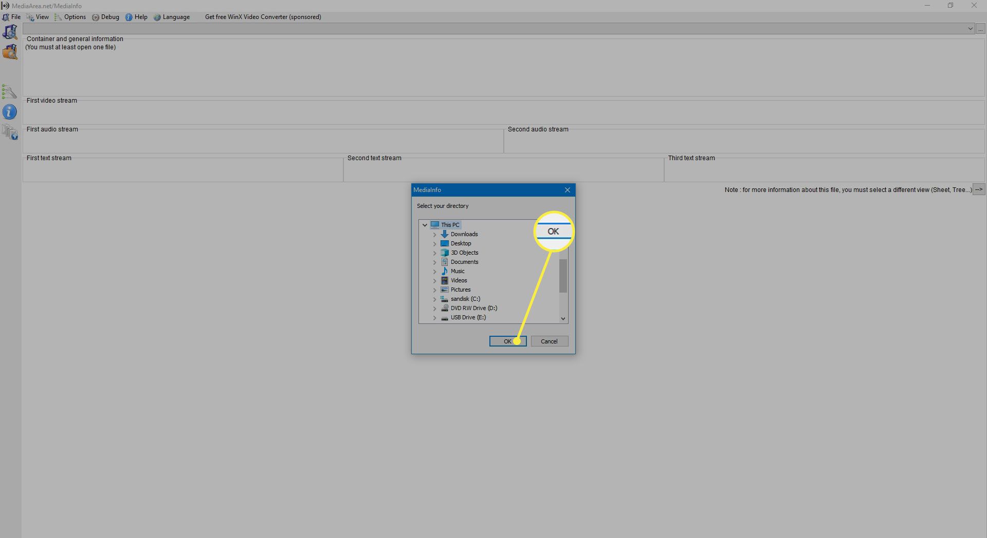Click the Open Folder icon in left sidebar

[10, 52]
